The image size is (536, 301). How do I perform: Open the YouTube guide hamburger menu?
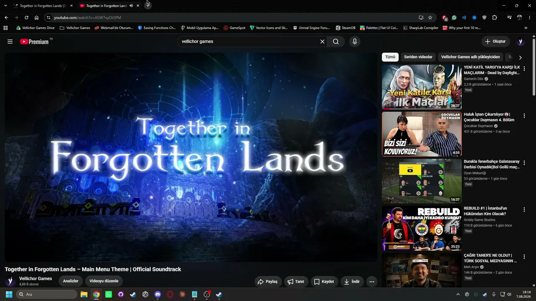pyautogui.click(x=10, y=41)
